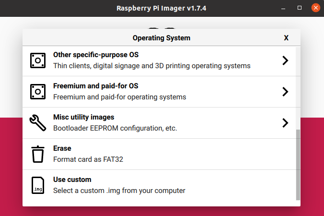324x216 pixels.
Task: Expand the Other specific-purpose OS submenu arrow
Action: 285,60
